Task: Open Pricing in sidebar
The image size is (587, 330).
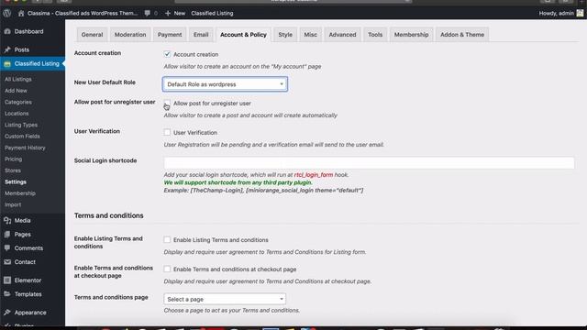Action: pos(13,159)
